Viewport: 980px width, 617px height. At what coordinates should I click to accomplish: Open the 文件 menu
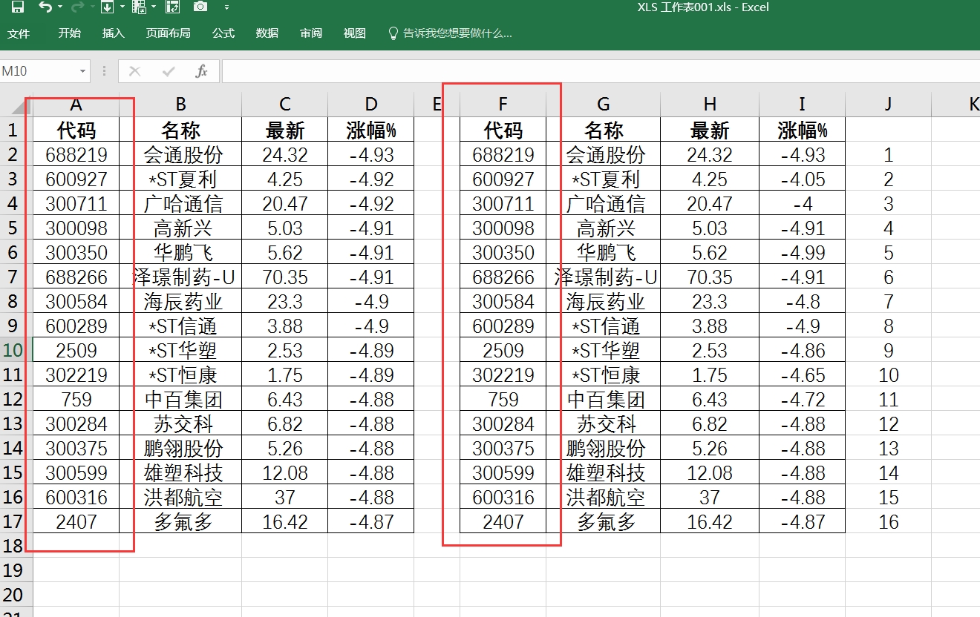pos(19,33)
